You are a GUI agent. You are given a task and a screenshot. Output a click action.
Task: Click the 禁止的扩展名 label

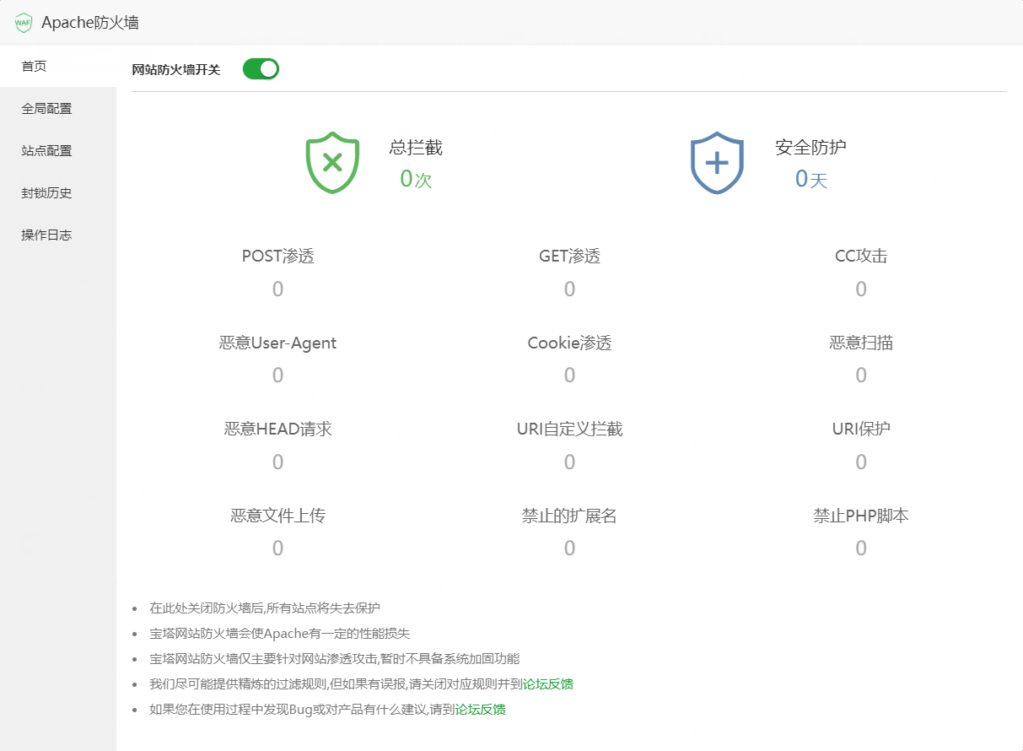569,516
